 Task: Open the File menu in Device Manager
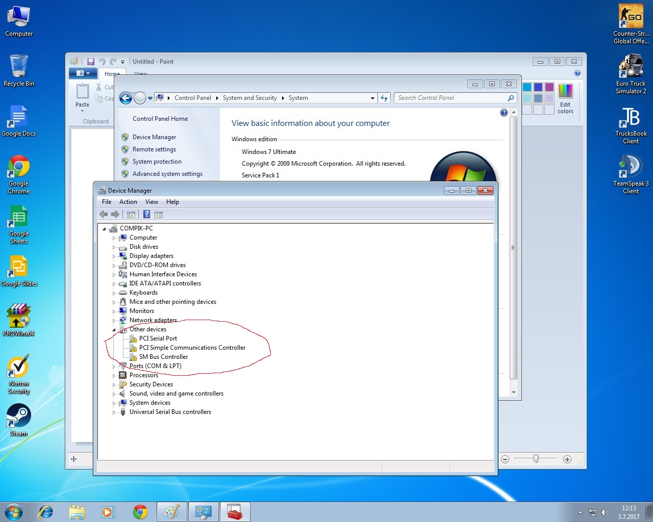pyautogui.click(x=107, y=202)
